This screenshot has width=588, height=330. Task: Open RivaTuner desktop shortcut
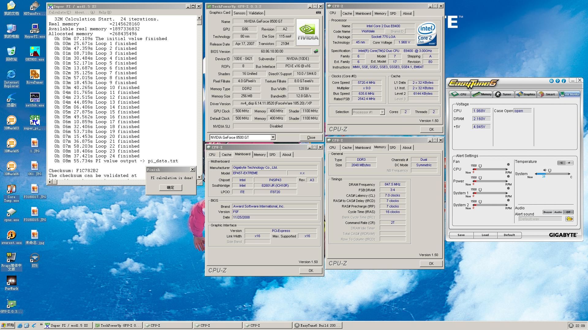[x=35, y=77]
